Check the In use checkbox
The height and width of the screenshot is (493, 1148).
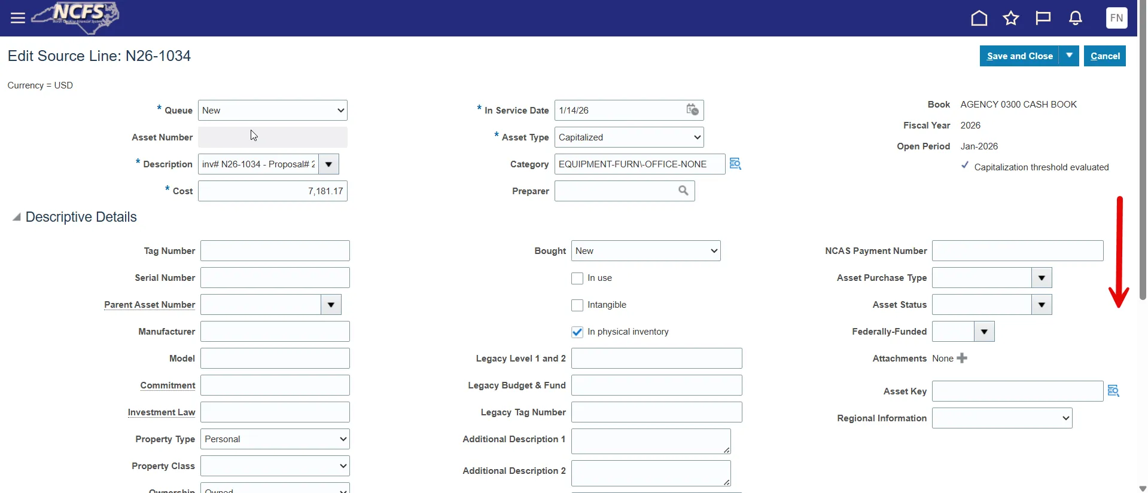577,278
